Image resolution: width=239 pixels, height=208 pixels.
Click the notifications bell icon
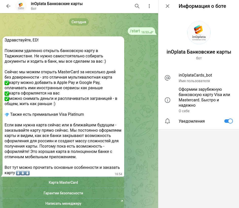click(167, 121)
